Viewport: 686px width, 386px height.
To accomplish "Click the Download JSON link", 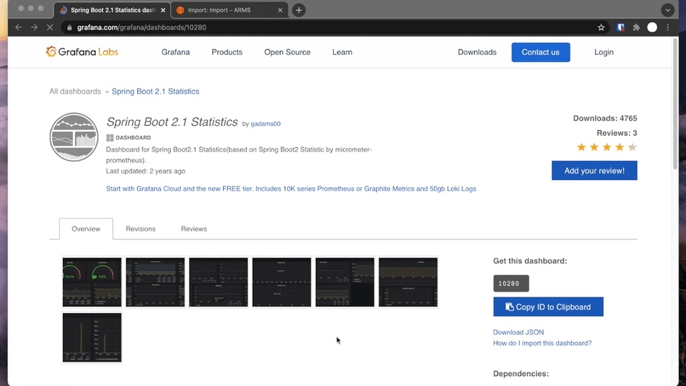I will click(x=519, y=332).
